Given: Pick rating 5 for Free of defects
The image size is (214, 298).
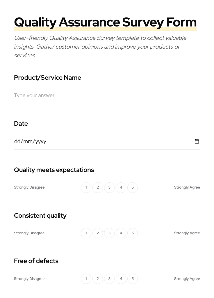Looking at the screenshot, I should pyautogui.click(x=133, y=279).
